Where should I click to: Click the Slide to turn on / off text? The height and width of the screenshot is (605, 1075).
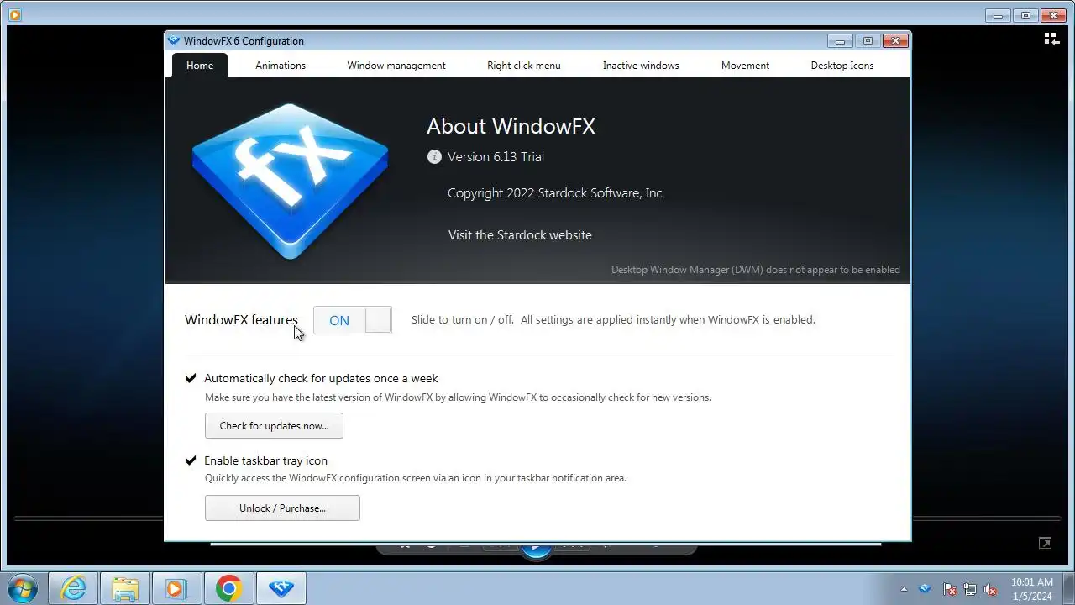tap(613, 320)
